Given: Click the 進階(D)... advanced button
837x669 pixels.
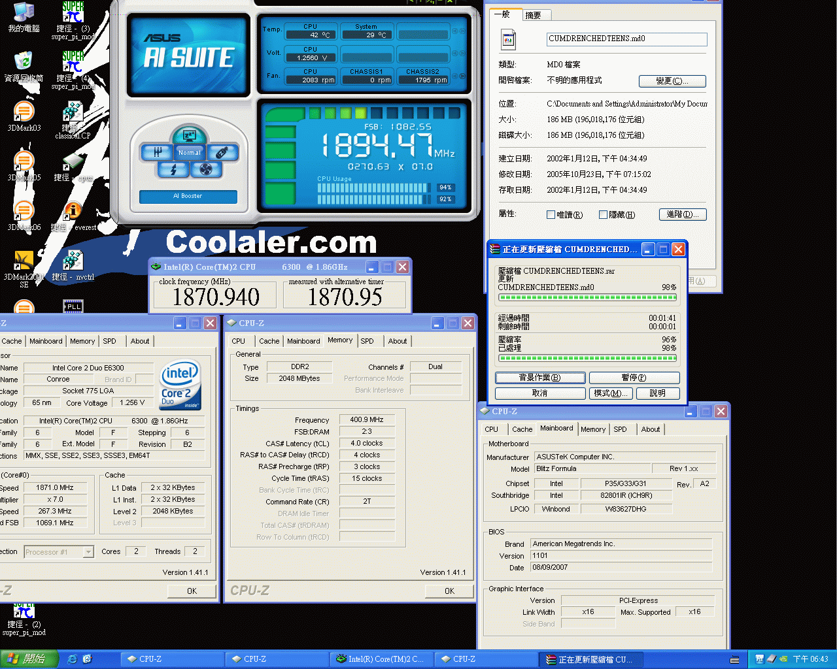Looking at the screenshot, I should click(683, 214).
